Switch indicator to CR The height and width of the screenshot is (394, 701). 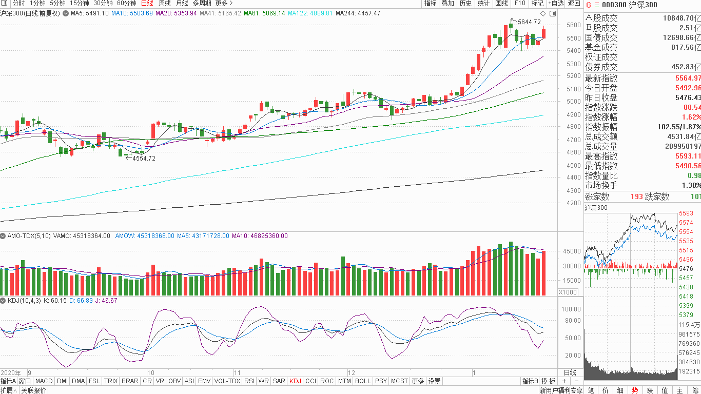pyautogui.click(x=147, y=381)
